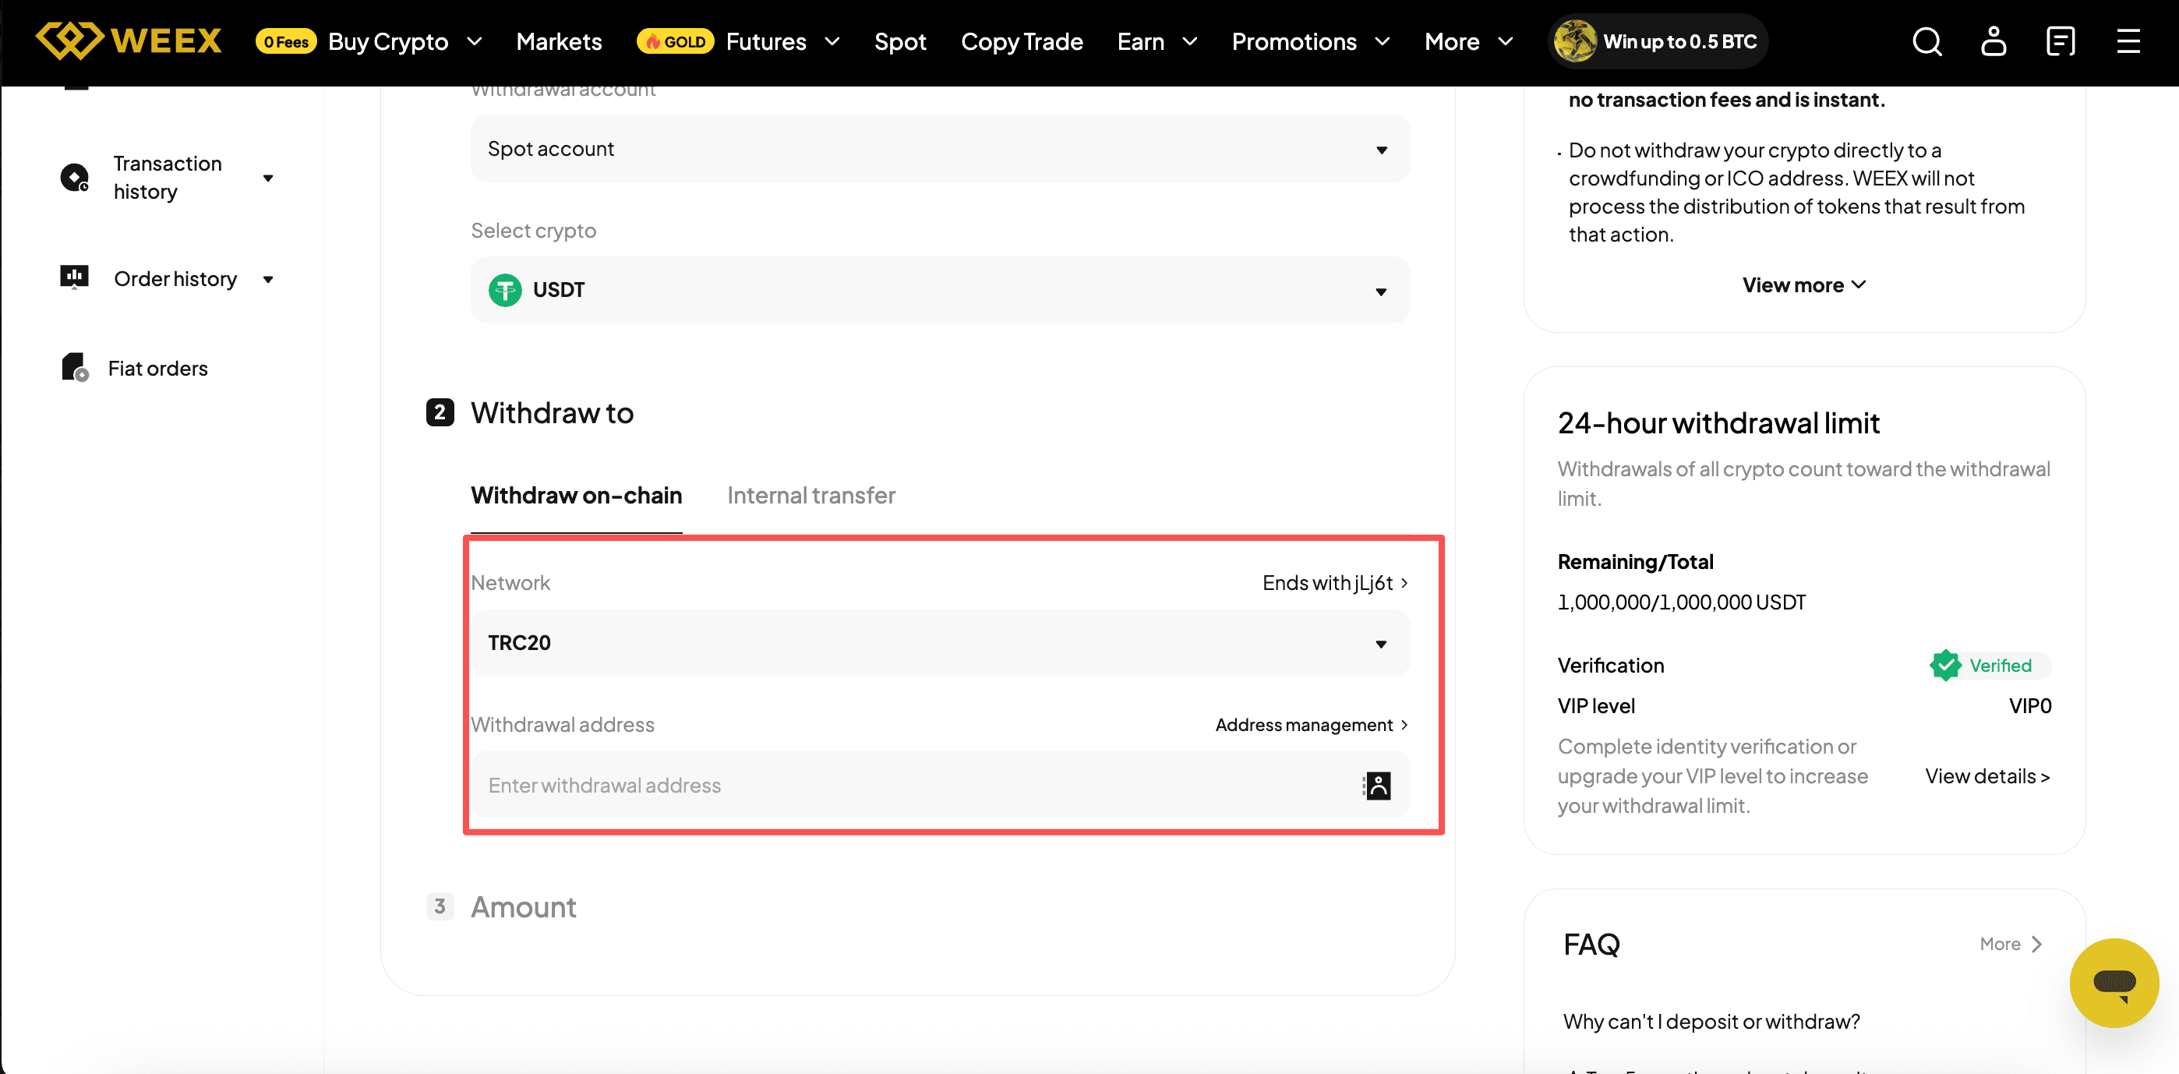Screen dimensions: 2179x1074
Task: Open Fiat orders in sidebar
Action: point(157,368)
